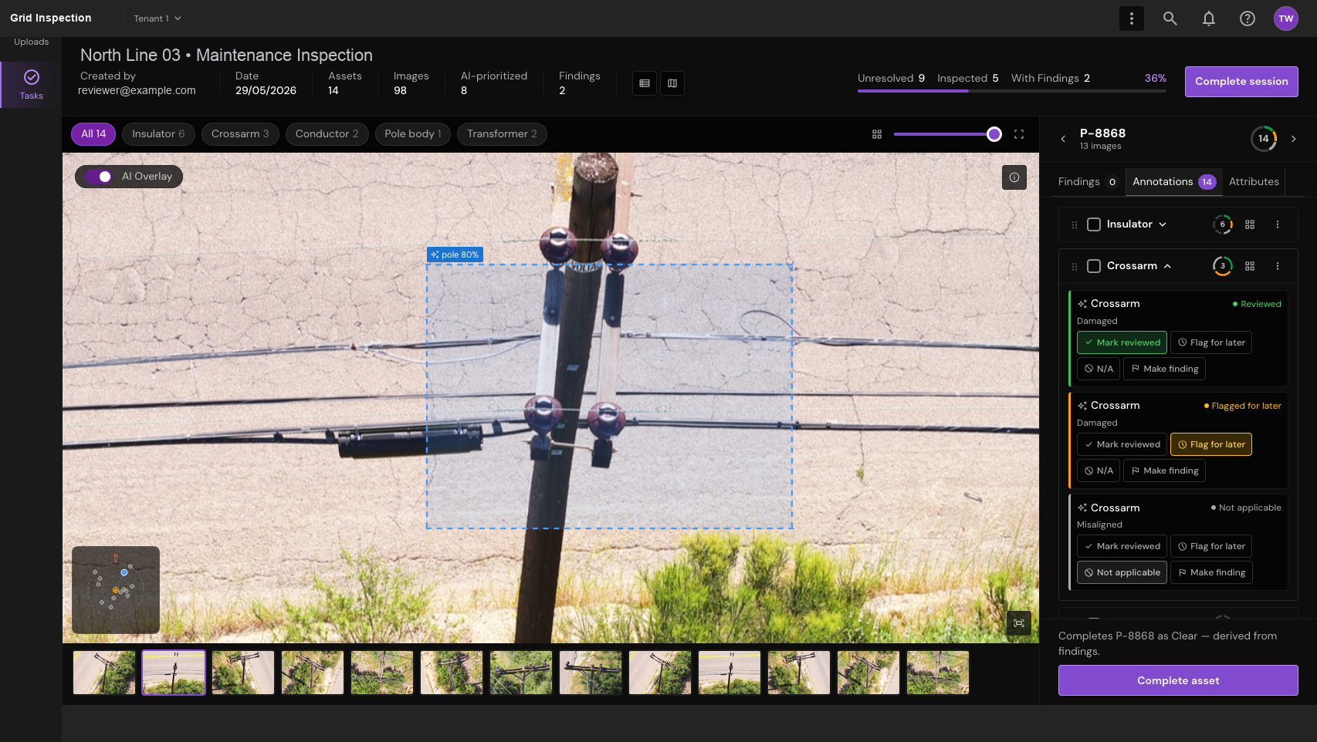
Task: Filter by Transformer 2 chip
Action: pos(502,134)
